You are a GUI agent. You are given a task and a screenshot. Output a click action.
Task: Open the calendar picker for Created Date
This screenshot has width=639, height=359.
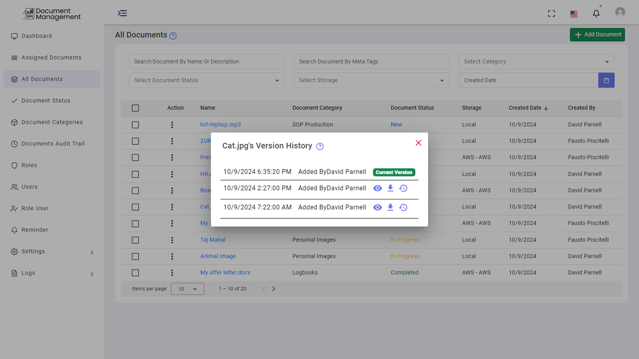(x=606, y=80)
